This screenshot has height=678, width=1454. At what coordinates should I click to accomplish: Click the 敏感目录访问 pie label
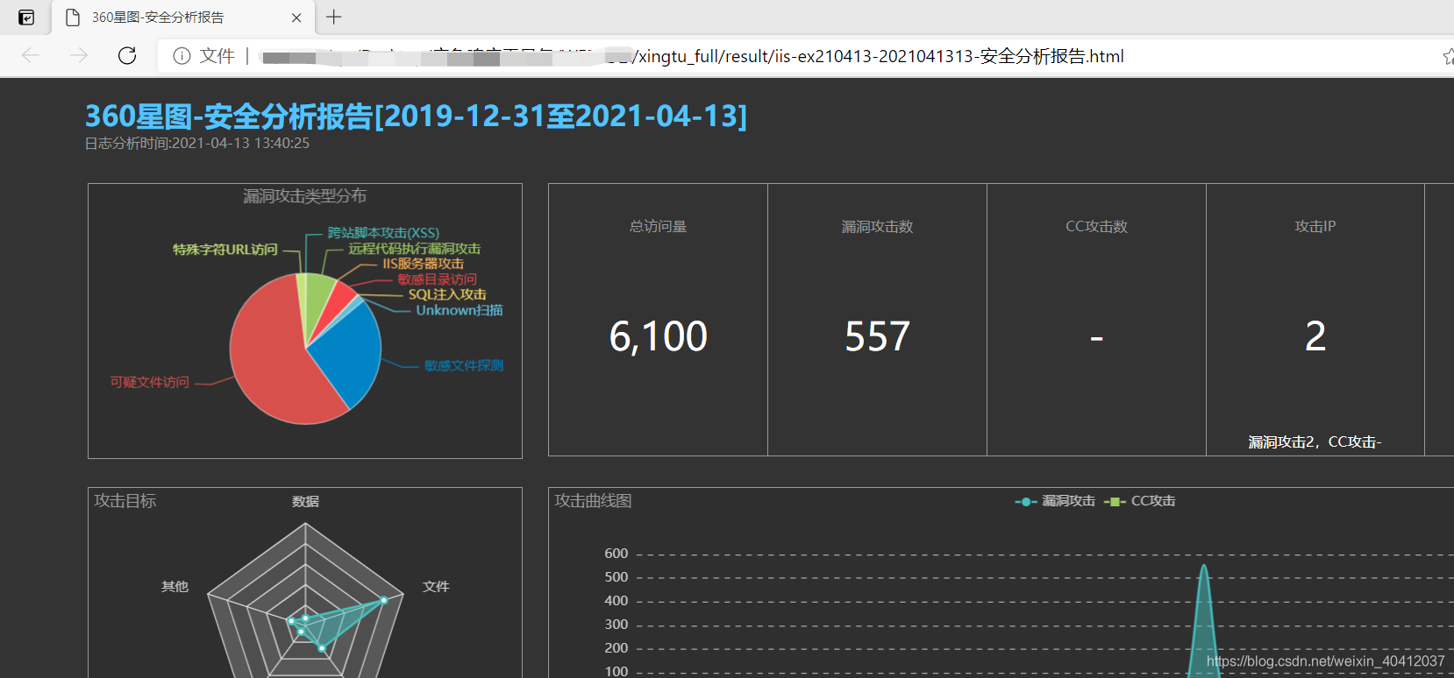click(x=437, y=279)
